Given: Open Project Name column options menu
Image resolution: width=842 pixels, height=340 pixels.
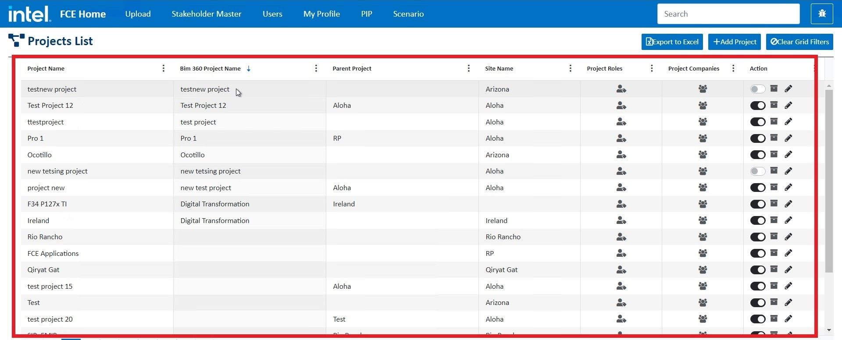Looking at the screenshot, I should coord(164,68).
